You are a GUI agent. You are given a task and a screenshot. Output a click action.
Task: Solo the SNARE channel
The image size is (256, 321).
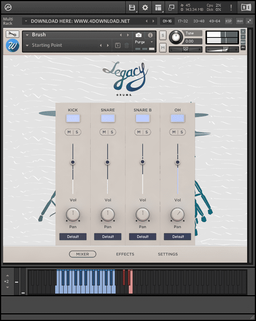click(112, 132)
